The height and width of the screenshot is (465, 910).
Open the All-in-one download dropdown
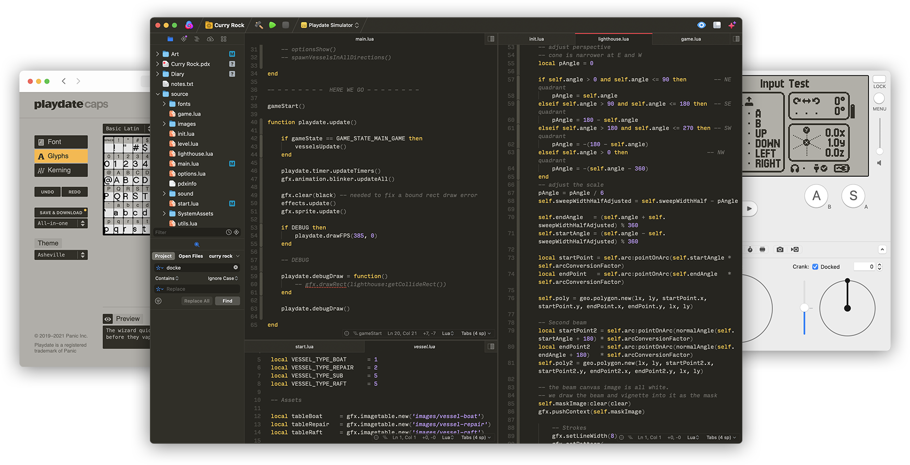[x=61, y=223]
